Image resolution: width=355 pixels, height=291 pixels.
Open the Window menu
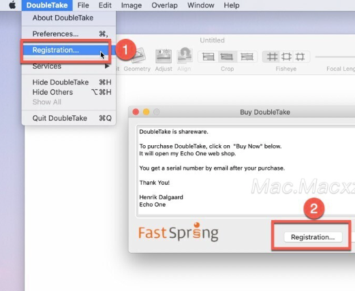201,5
